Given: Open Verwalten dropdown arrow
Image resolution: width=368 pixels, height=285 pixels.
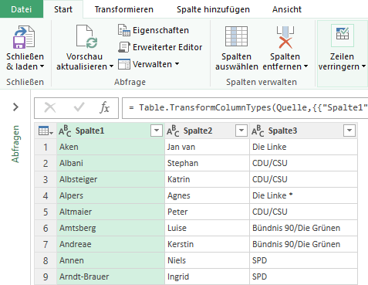Looking at the screenshot, I should tap(177, 63).
